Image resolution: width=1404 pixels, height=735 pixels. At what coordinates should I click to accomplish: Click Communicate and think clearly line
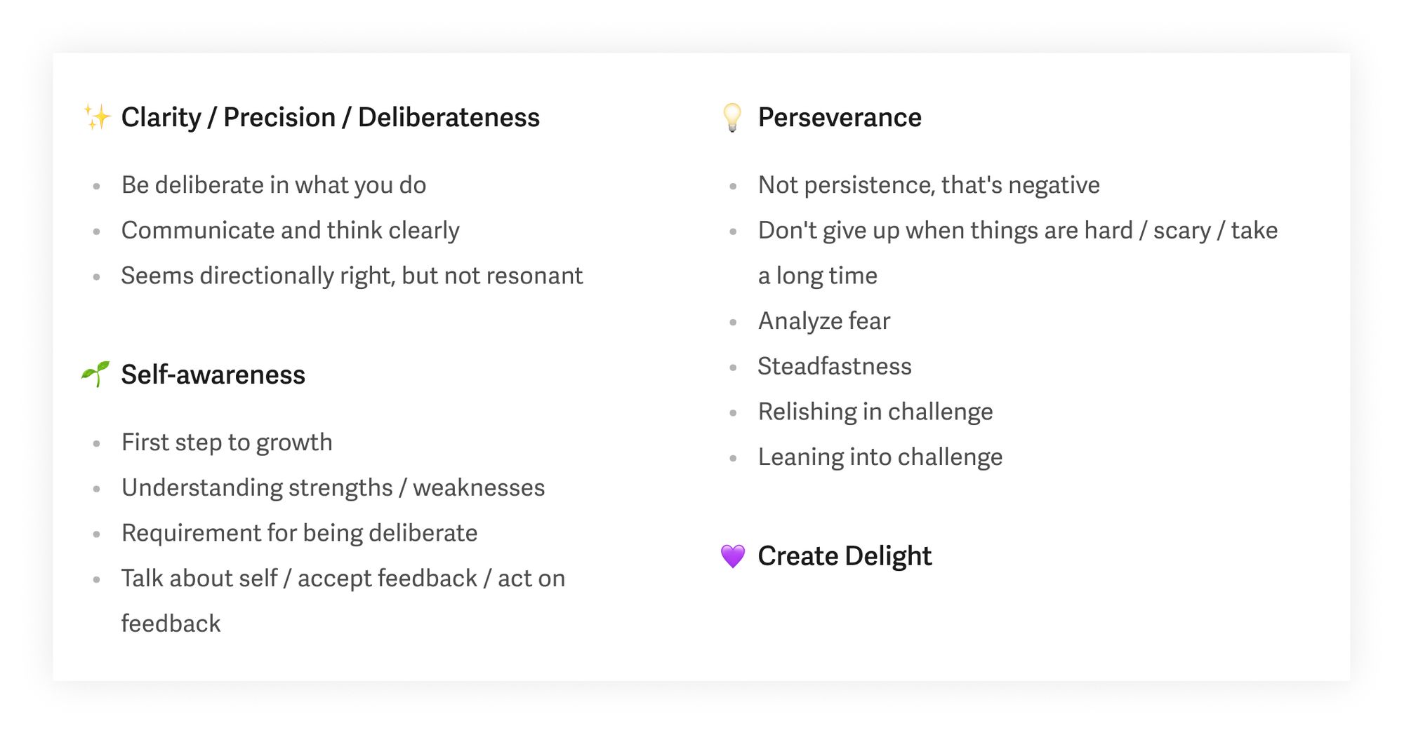[x=291, y=231]
